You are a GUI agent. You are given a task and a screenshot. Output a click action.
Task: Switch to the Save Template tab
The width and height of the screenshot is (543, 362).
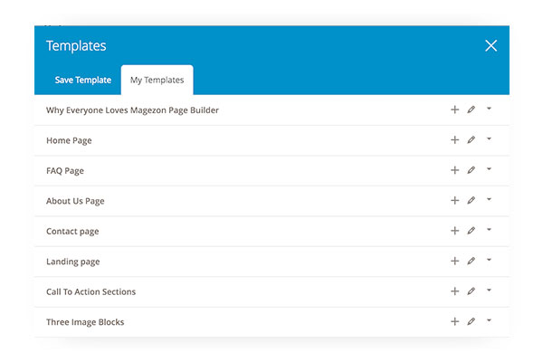click(83, 80)
